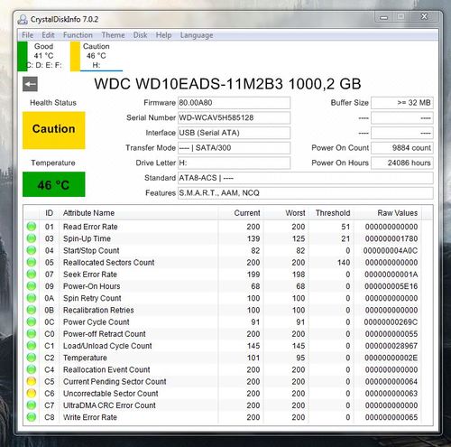
Task: Click green status icon for Power-off Retract Count
Action: tap(32, 333)
